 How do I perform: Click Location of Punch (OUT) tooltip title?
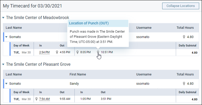(89, 23)
